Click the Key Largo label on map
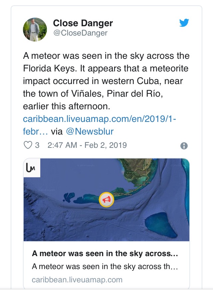 click(x=147, y=182)
